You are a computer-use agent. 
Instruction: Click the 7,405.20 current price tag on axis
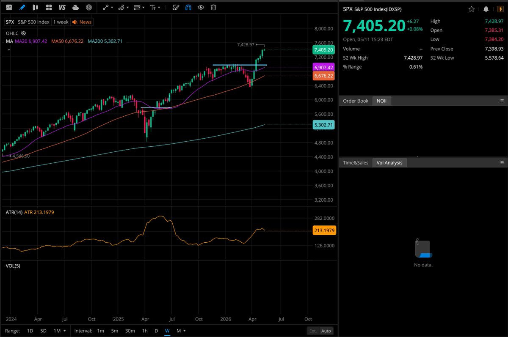click(x=323, y=50)
